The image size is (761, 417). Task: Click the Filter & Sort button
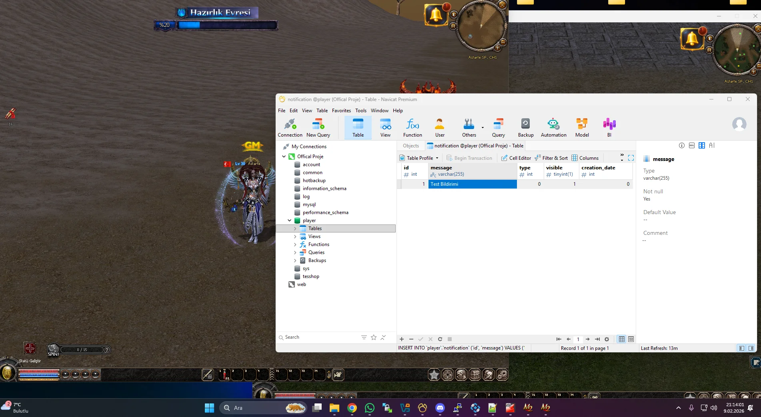point(551,158)
